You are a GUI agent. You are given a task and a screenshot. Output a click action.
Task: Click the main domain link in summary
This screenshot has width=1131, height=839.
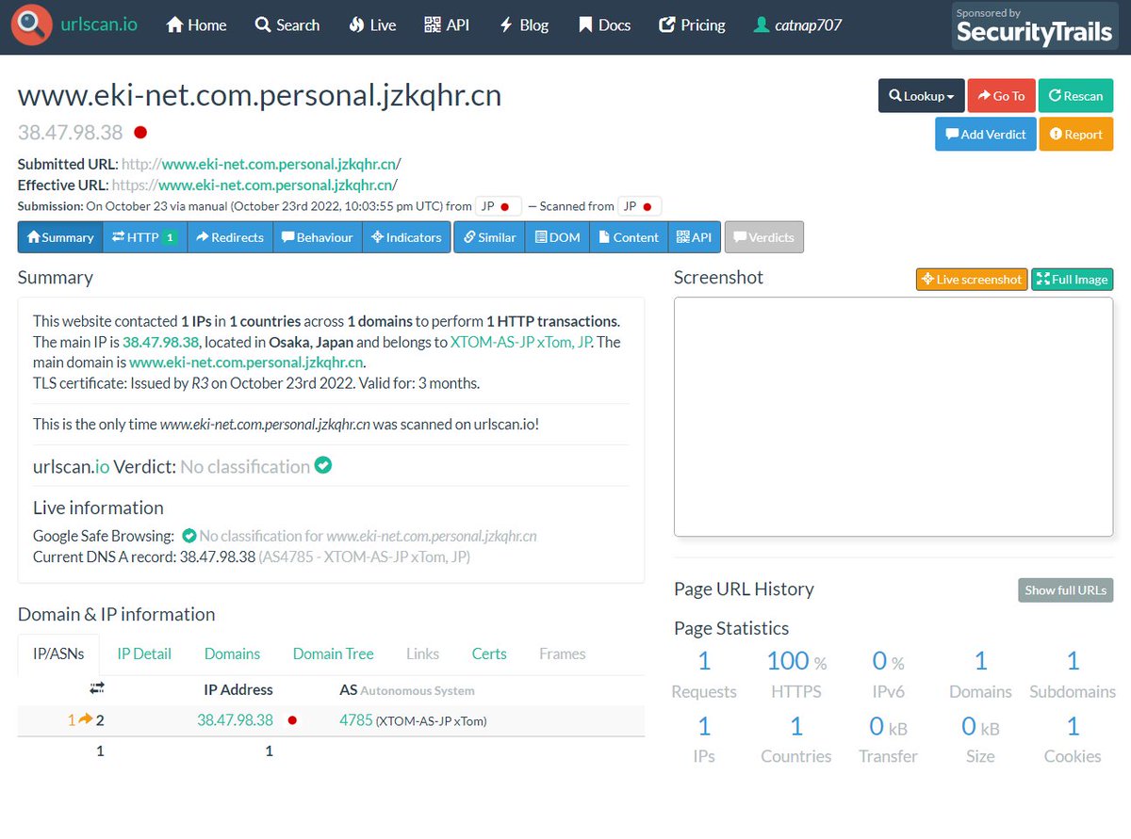247,363
